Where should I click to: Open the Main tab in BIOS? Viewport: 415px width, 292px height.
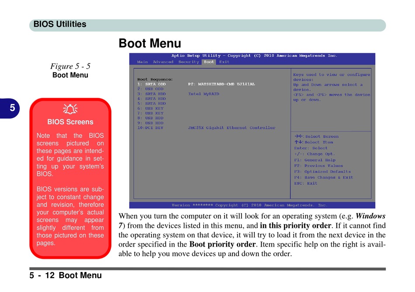tap(142, 62)
